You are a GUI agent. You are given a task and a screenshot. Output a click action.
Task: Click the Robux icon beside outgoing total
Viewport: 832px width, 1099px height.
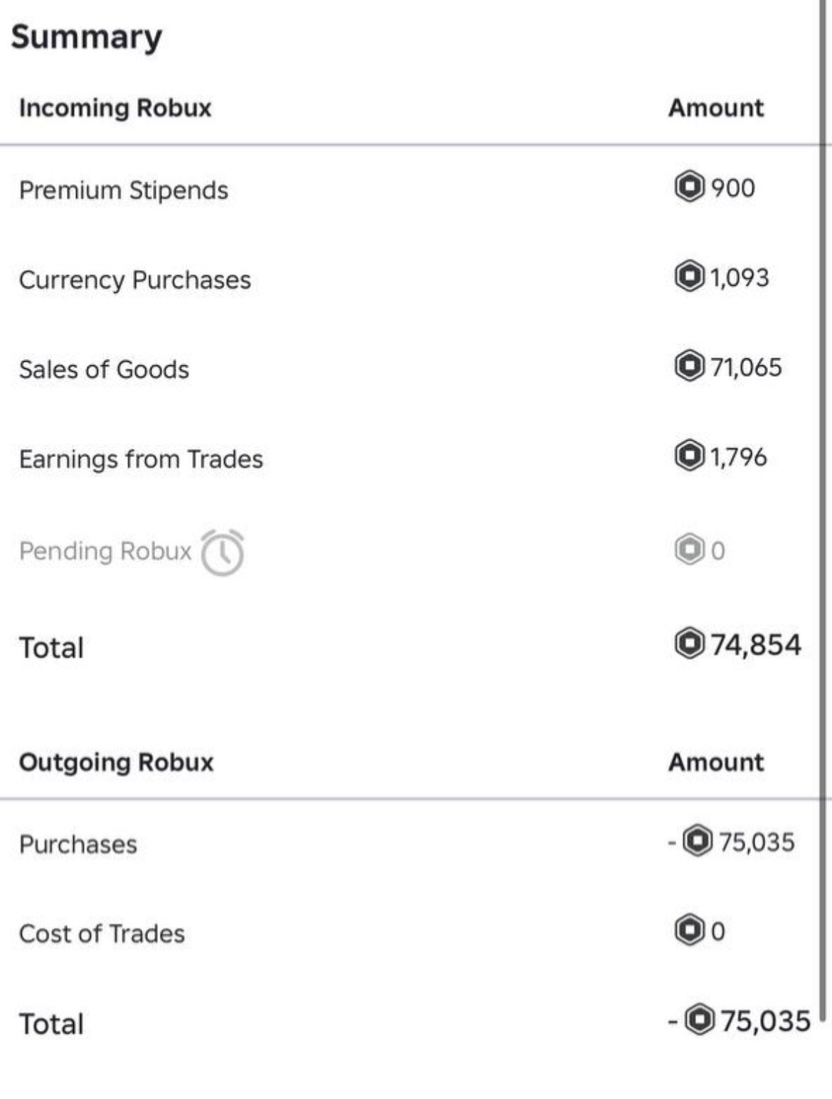click(x=700, y=1020)
